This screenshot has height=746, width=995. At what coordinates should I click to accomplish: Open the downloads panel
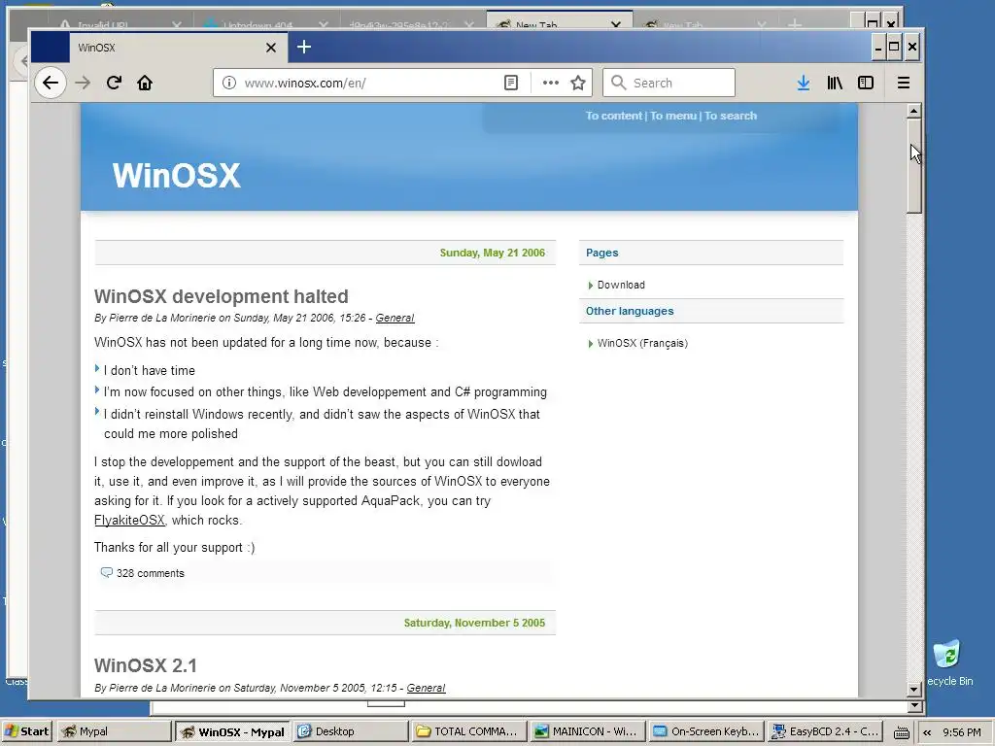tap(803, 84)
